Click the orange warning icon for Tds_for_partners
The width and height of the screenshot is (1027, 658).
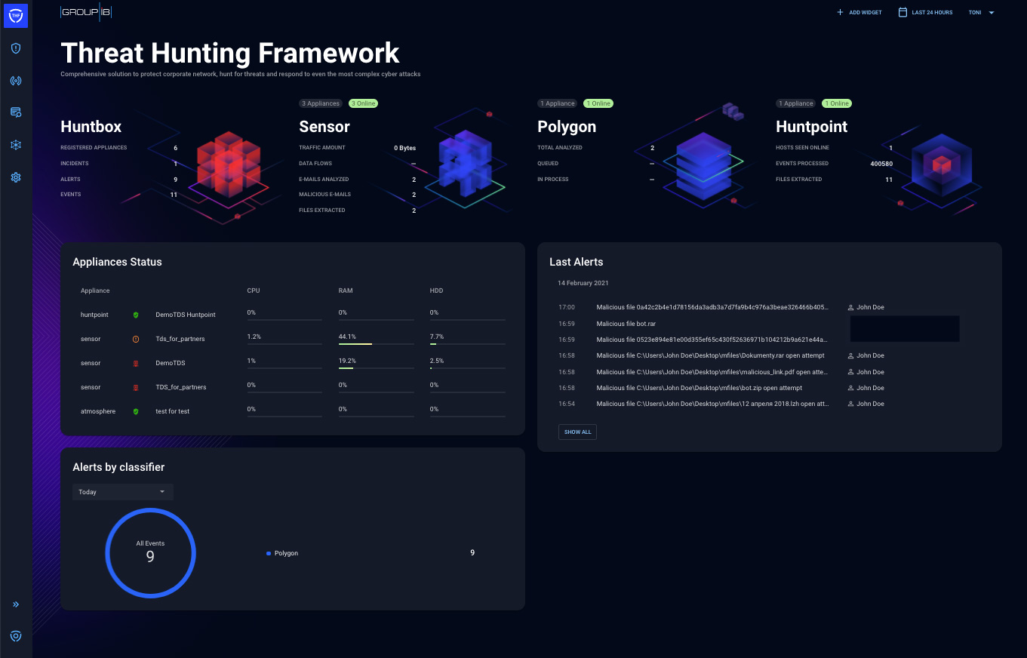click(136, 339)
